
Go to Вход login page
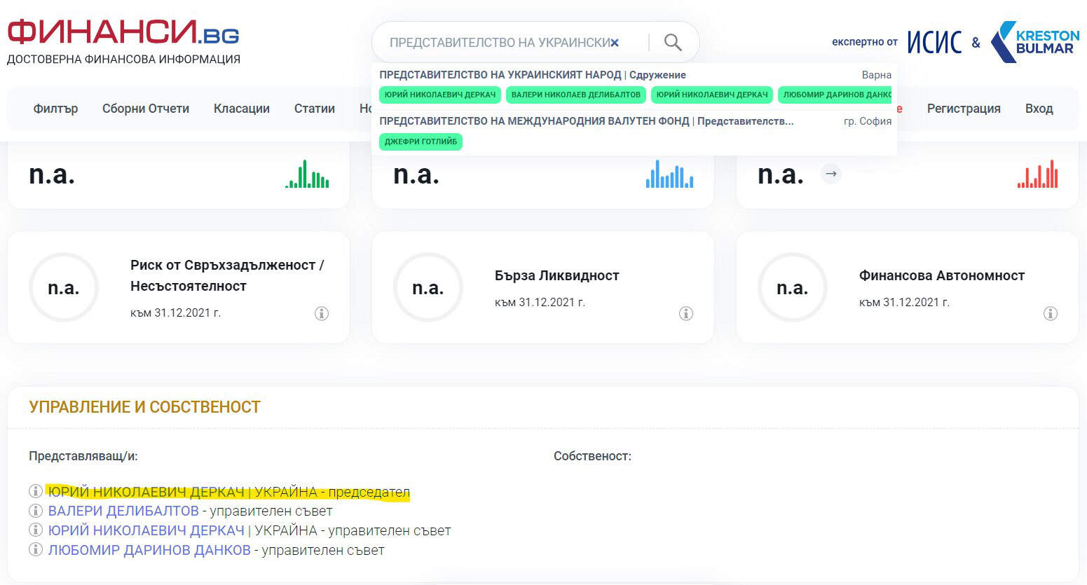(x=1039, y=109)
